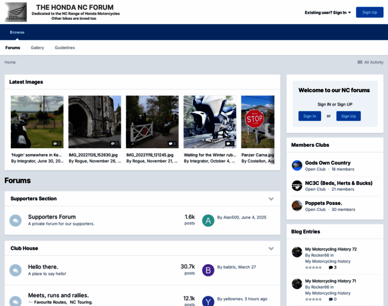Open Gods Own Country club icon
Viewport: 388px width, 306px height.
click(297, 165)
